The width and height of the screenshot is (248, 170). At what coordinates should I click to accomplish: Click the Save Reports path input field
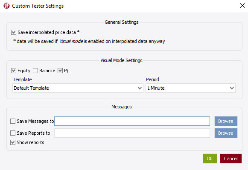(132, 133)
